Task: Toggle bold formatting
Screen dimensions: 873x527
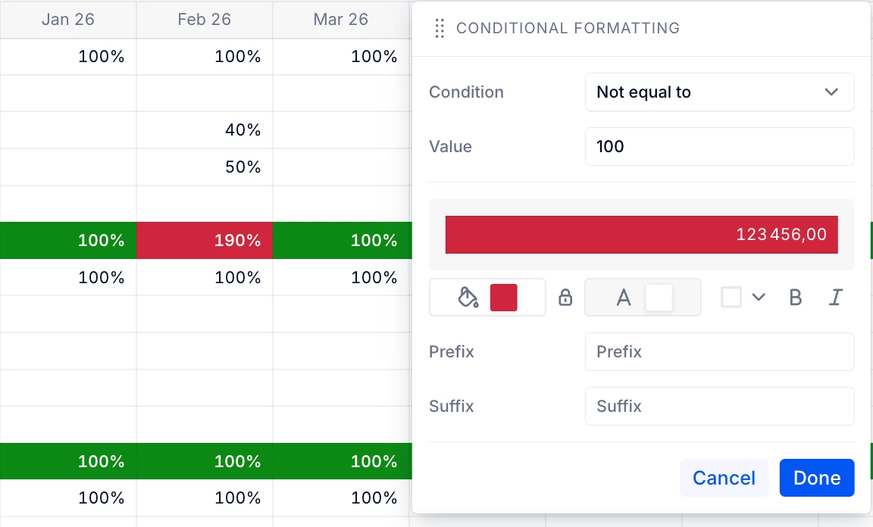Action: (x=796, y=298)
